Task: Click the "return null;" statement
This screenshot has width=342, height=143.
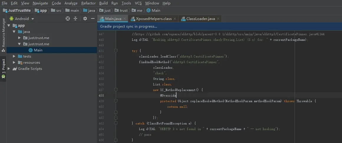Action: [178, 107]
